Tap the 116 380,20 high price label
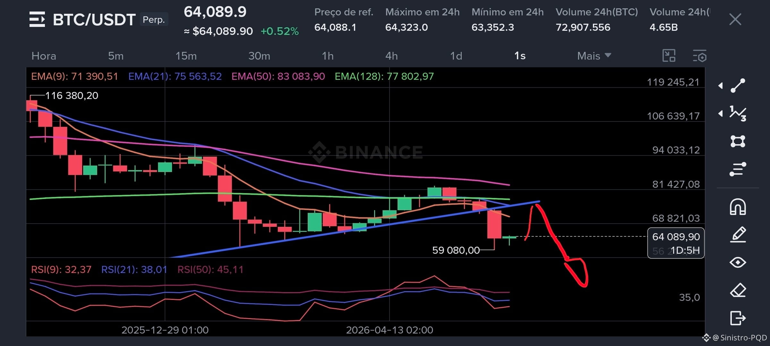This screenshot has width=770, height=346. 72,95
